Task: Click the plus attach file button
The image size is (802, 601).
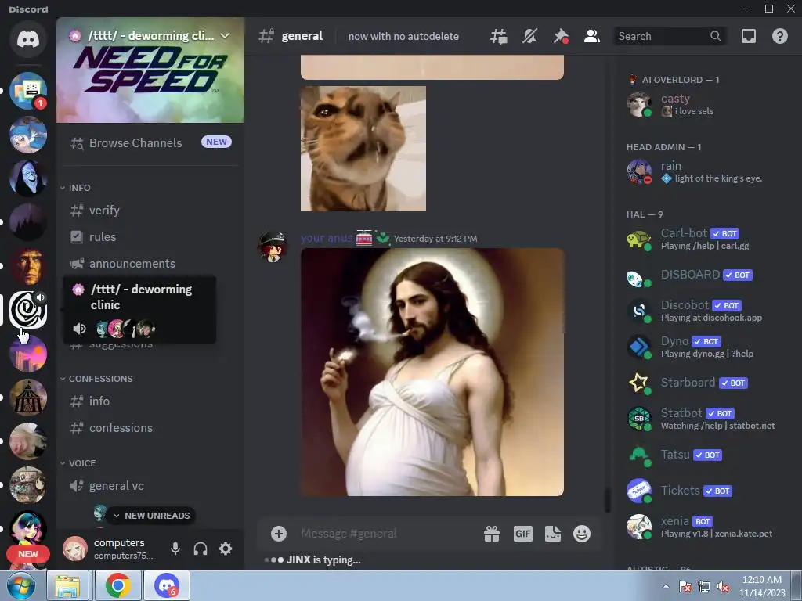Action: click(x=279, y=534)
